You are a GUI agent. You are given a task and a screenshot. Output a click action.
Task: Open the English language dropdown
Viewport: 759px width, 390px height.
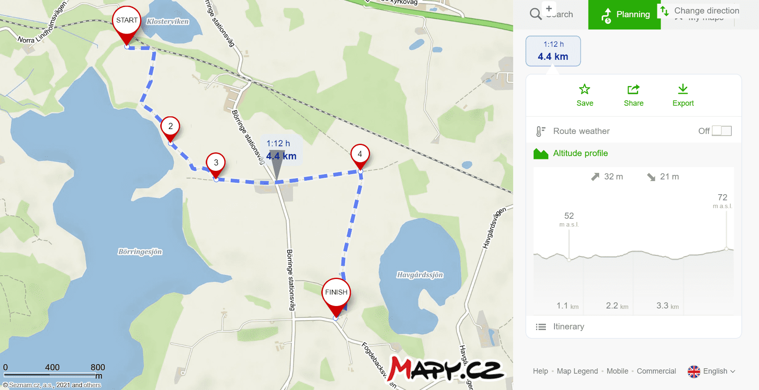click(x=711, y=372)
